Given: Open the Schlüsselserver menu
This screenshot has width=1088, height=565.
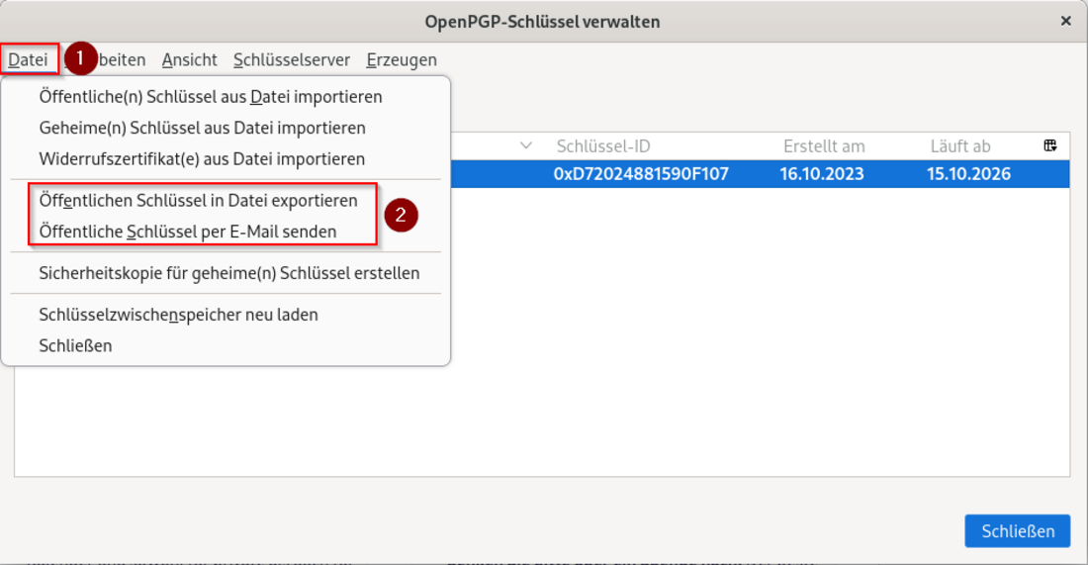Looking at the screenshot, I should click(292, 60).
